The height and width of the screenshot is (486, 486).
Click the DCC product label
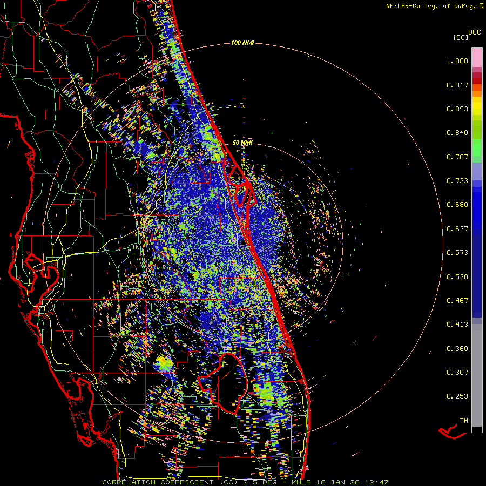point(475,32)
